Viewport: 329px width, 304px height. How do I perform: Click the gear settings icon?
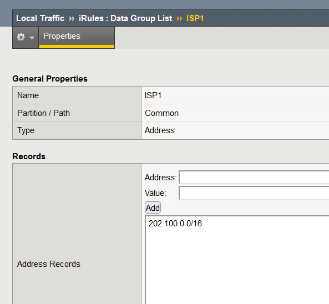[x=21, y=37]
